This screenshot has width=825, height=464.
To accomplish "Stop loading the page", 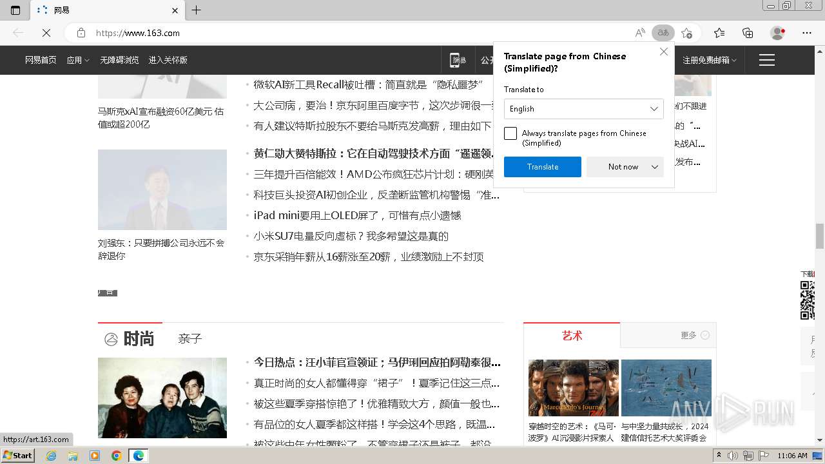I will [46, 33].
